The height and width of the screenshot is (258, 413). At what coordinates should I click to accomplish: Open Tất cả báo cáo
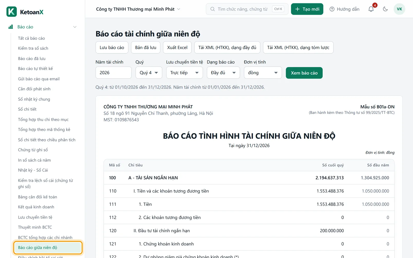(31, 38)
